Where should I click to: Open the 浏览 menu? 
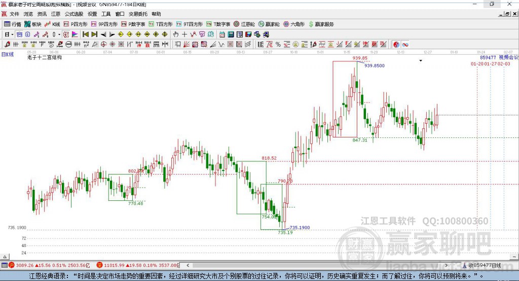tap(28, 14)
